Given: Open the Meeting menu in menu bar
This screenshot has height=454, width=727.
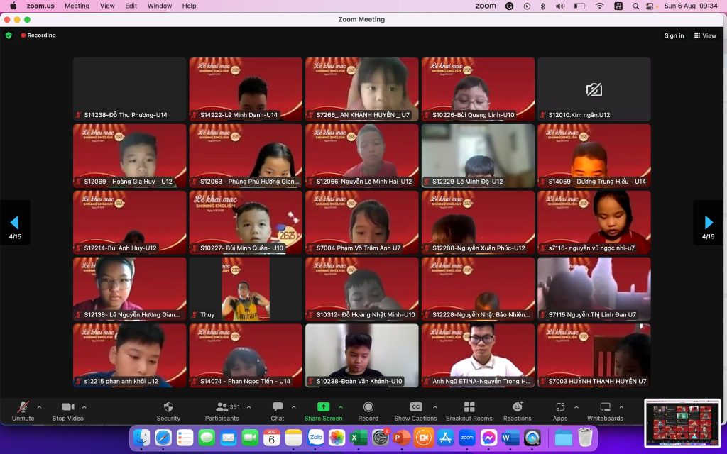Looking at the screenshot, I should coord(77,6).
